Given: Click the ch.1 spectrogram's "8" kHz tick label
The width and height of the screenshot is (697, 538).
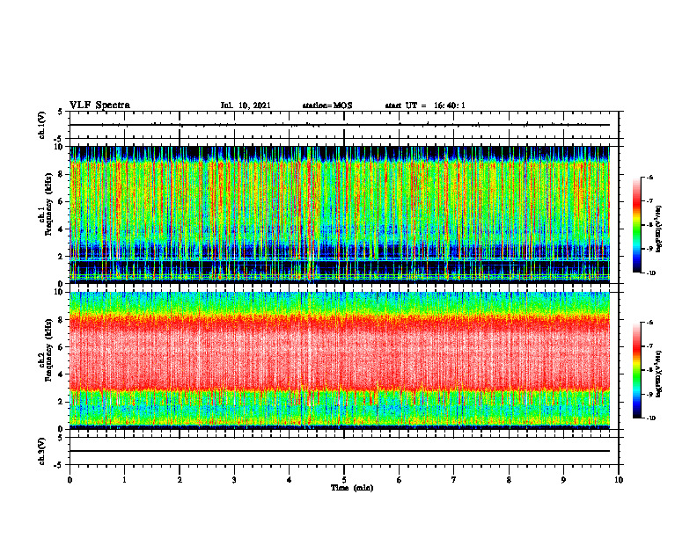Looking at the screenshot, I should 62,174.
